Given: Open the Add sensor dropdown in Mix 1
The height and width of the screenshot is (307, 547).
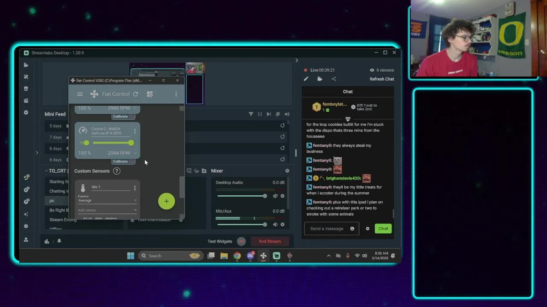Looking at the screenshot, I should 107,210.
